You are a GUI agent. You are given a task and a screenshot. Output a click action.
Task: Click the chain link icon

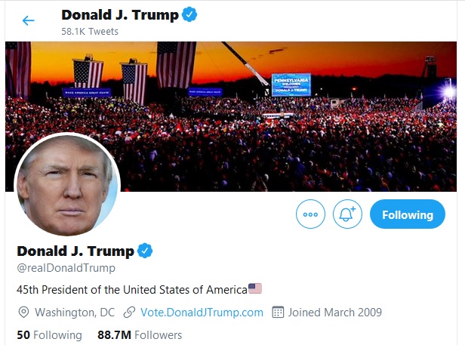point(130,312)
